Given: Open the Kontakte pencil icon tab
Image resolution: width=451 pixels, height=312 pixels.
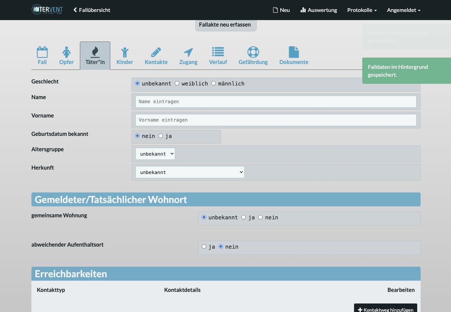Looking at the screenshot, I should pos(156,52).
